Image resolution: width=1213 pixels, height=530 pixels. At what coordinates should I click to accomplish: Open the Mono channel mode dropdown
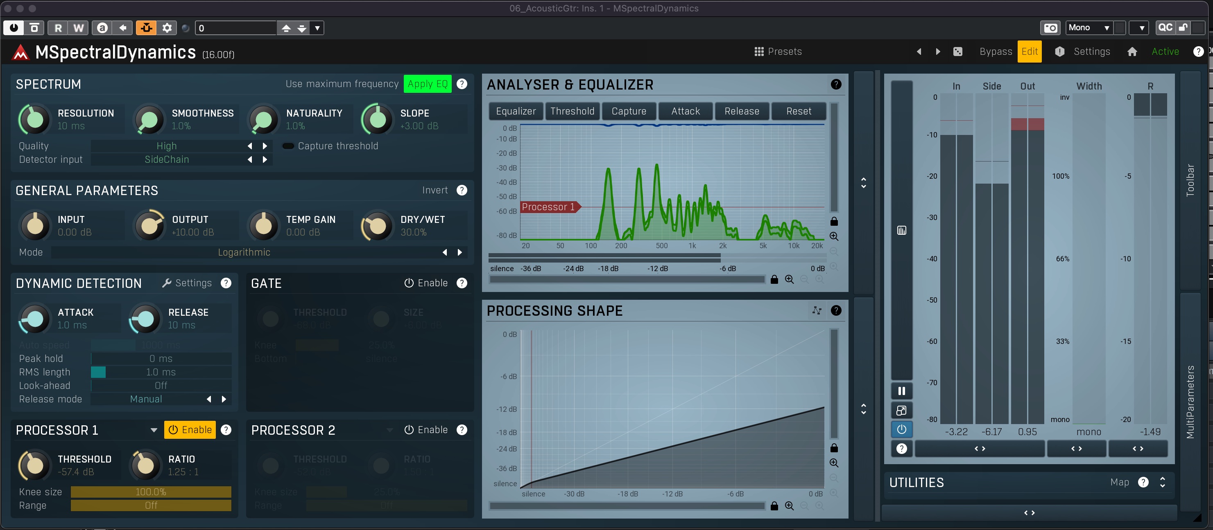click(1090, 28)
